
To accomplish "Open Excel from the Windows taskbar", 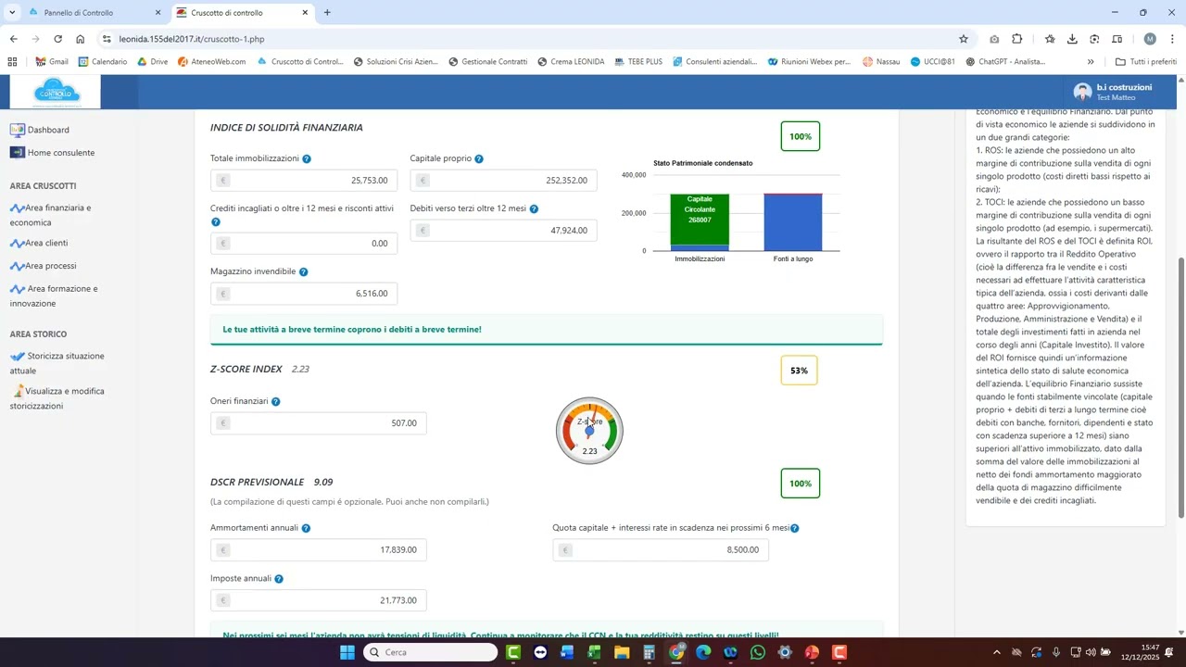I will click(x=594, y=653).
